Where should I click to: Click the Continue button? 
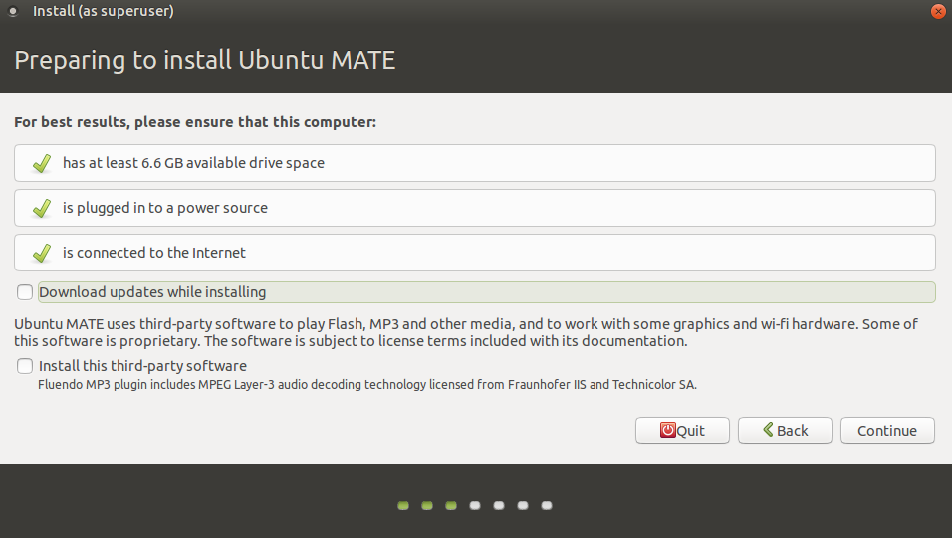(887, 430)
